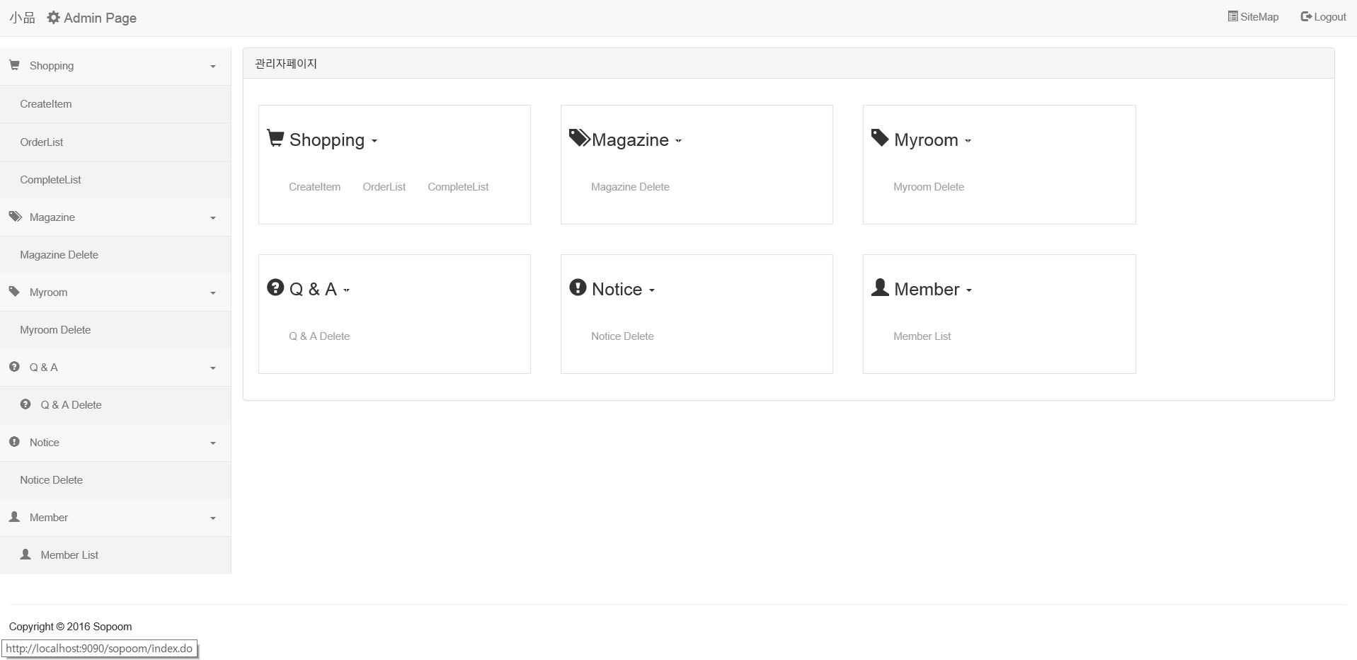Open the Myroom card dropdown caret

[968, 141]
